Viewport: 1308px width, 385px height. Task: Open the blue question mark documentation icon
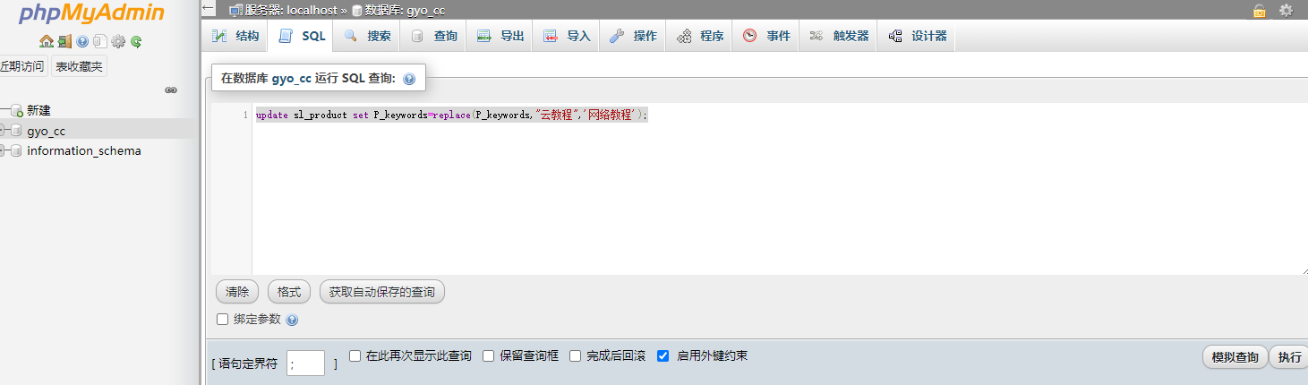82,41
